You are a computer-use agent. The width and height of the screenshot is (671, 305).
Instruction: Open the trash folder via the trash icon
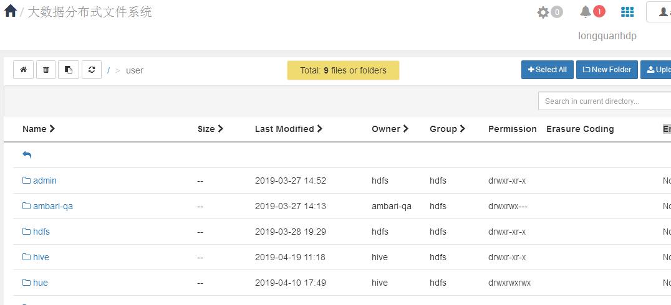pos(46,70)
